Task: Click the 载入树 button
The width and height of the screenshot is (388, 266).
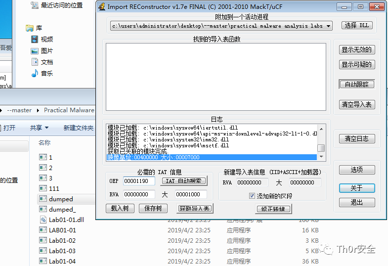Action: [x=120, y=208]
